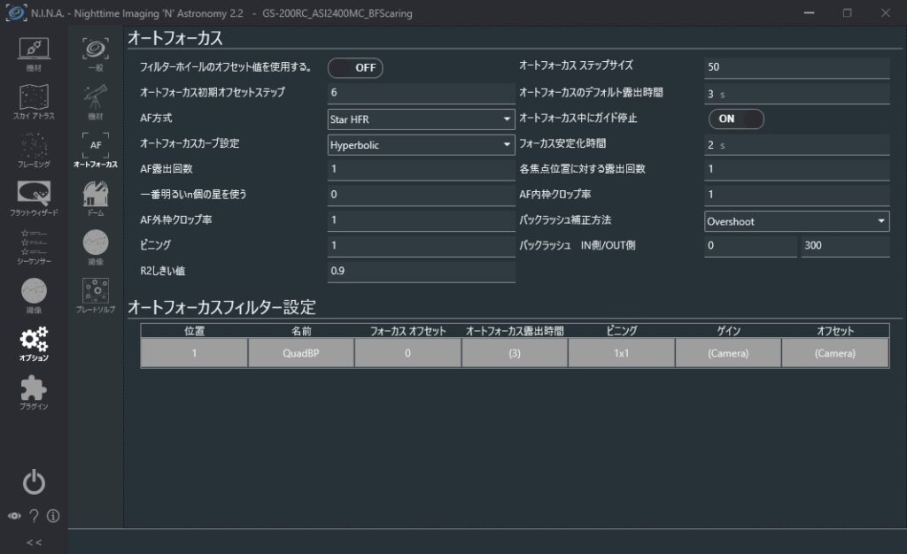The image size is (907, 554).
Task: Open the Sequencer (シーケンサー) tab
Action: pyautogui.click(x=34, y=247)
